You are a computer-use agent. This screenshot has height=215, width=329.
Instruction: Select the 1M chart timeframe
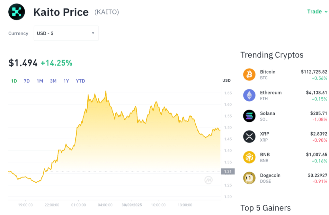(40, 81)
